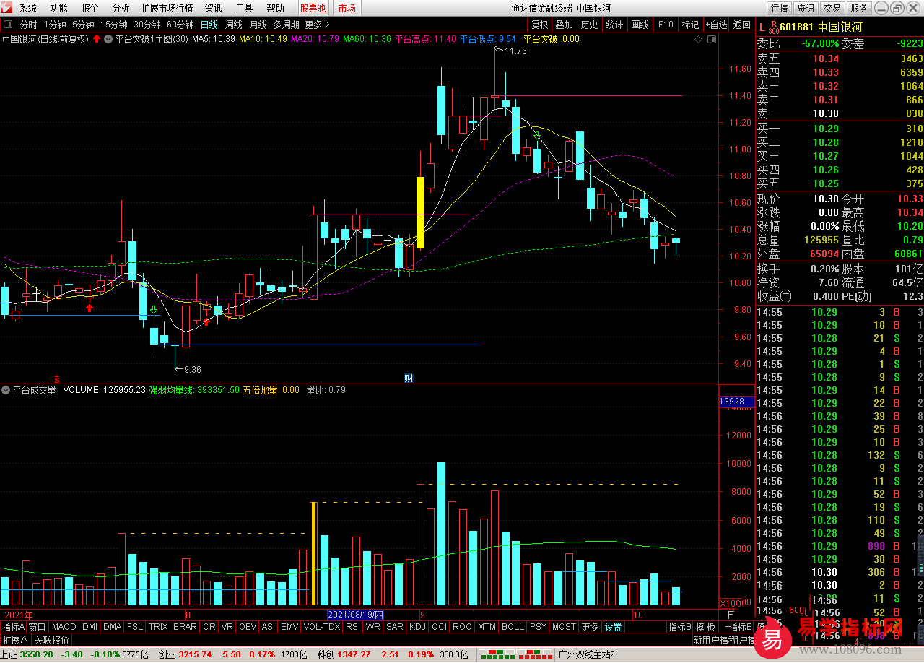This screenshot has height=663, width=924.
Task: Click the 统计 toolbar button
Action: 615,25
